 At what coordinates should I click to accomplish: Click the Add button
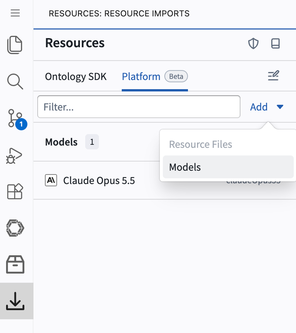pos(259,107)
